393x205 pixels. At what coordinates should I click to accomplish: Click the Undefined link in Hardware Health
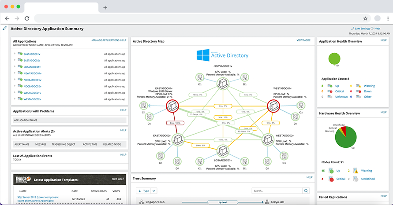[368, 179]
